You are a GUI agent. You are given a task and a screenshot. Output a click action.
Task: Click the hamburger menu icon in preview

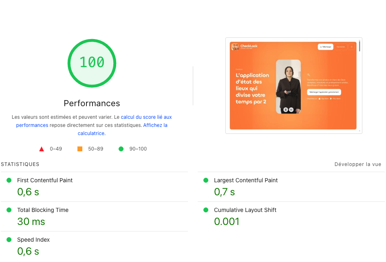point(351,47)
